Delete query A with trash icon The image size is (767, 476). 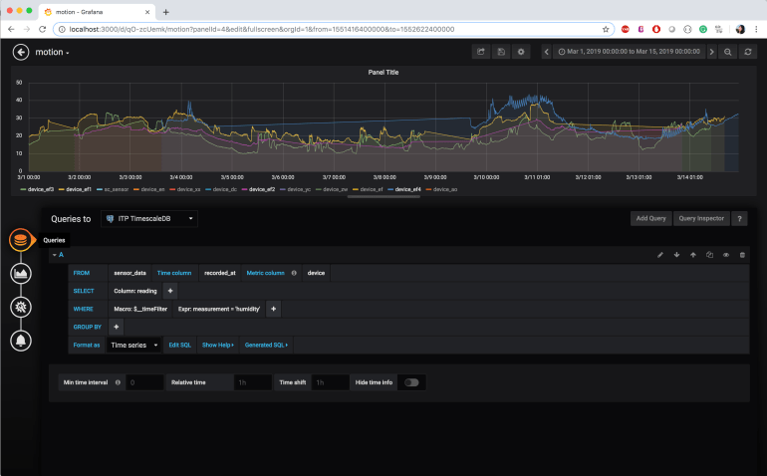(x=742, y=255)
